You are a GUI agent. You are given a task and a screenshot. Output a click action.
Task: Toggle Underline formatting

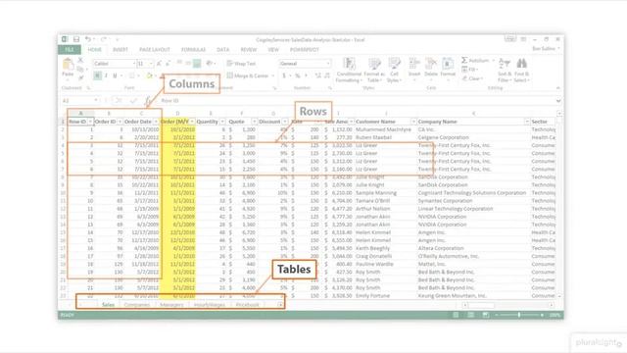click(x=115, y=76)
